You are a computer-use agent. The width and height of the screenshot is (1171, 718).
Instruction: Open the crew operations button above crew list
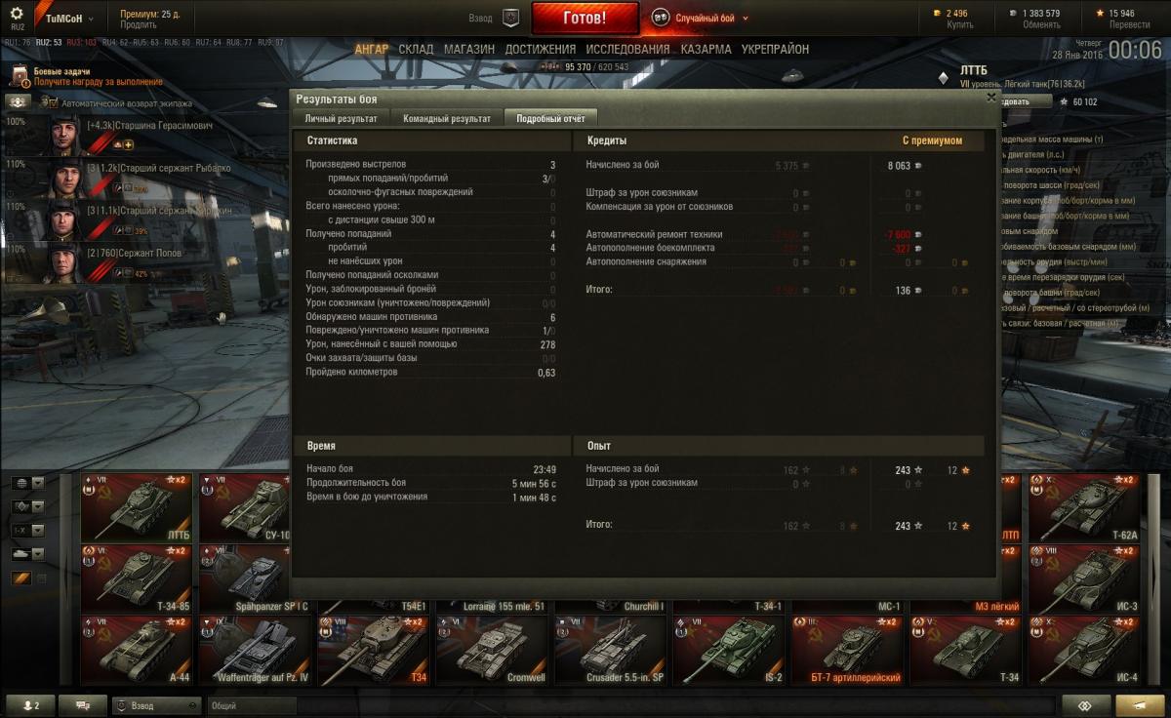tap(19, 101)
